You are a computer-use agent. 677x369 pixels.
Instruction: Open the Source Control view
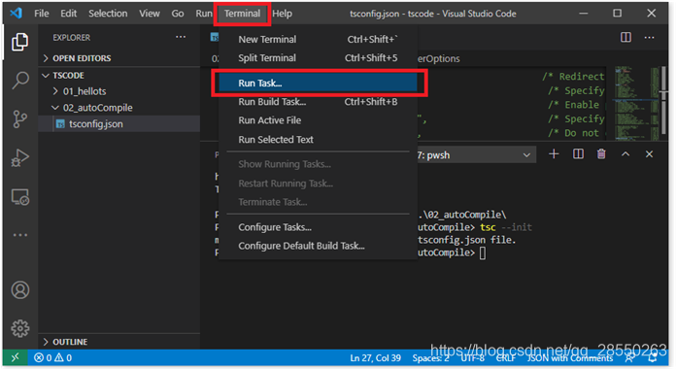click(x=19, y=119)
